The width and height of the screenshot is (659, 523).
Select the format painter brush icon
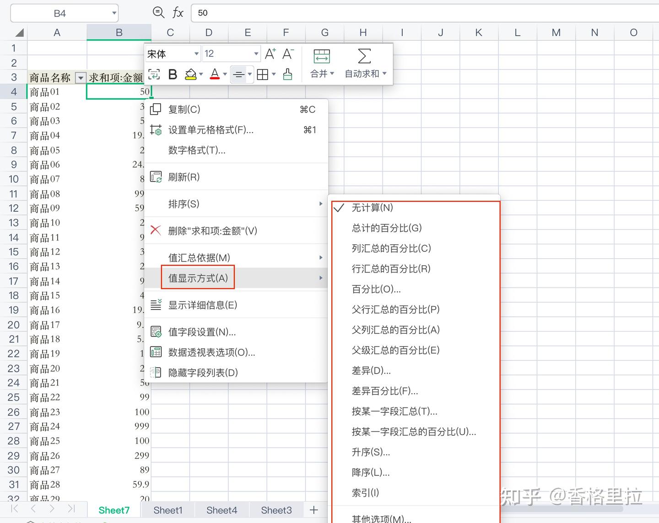pyautogui.click(x=287, y=74)
